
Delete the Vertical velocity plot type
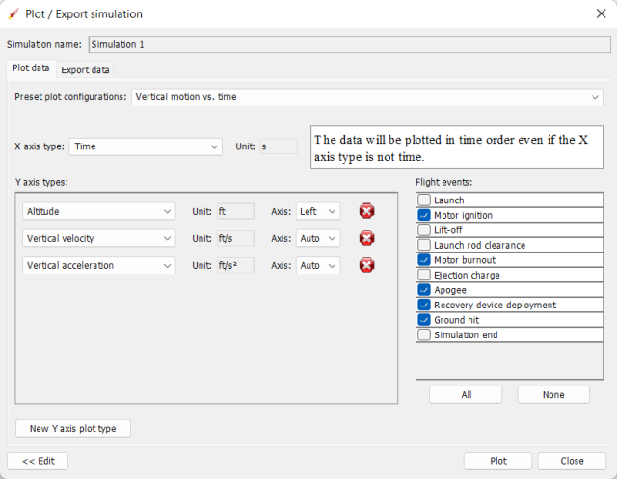366,238
